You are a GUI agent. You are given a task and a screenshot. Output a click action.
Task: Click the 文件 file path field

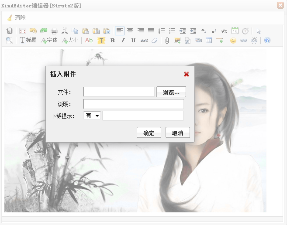(119, 92)
